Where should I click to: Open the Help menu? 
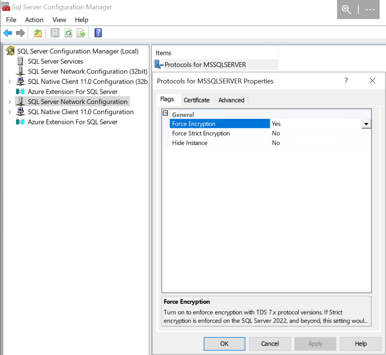pyautogui.click(x=81, y=20)
